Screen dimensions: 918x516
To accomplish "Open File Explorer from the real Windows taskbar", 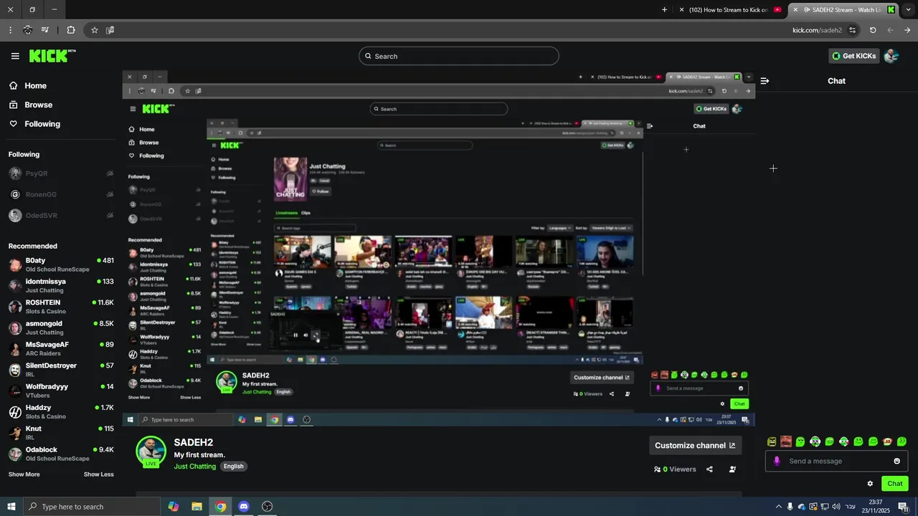I will 197,507.
